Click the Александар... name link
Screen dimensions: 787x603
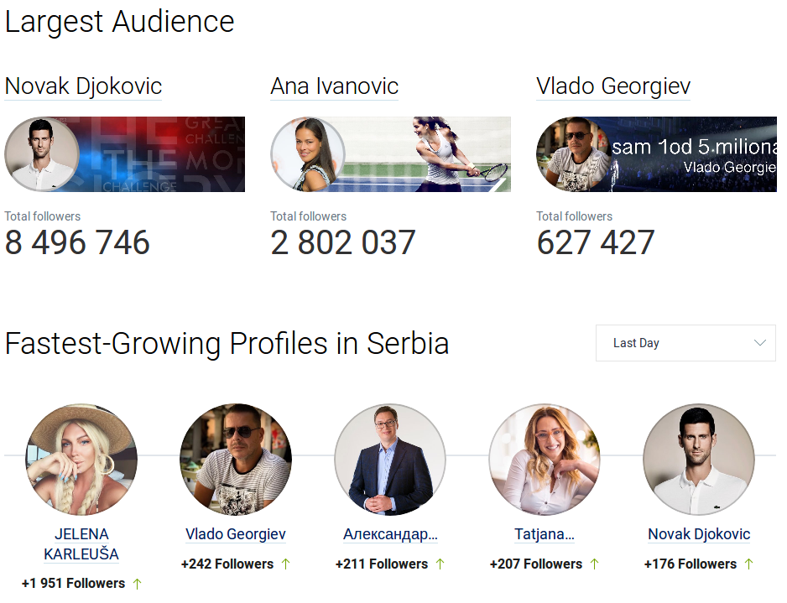coord(390,534)
